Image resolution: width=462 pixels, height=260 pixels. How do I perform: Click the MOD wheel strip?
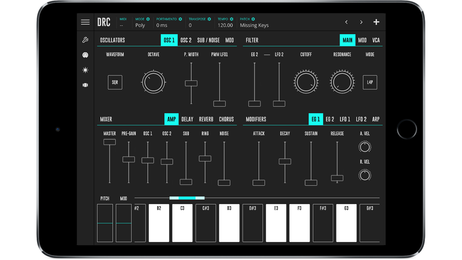[124, 223]
